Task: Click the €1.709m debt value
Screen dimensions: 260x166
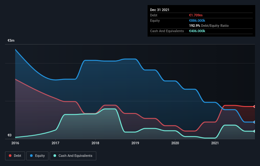Action: [196, 15]
